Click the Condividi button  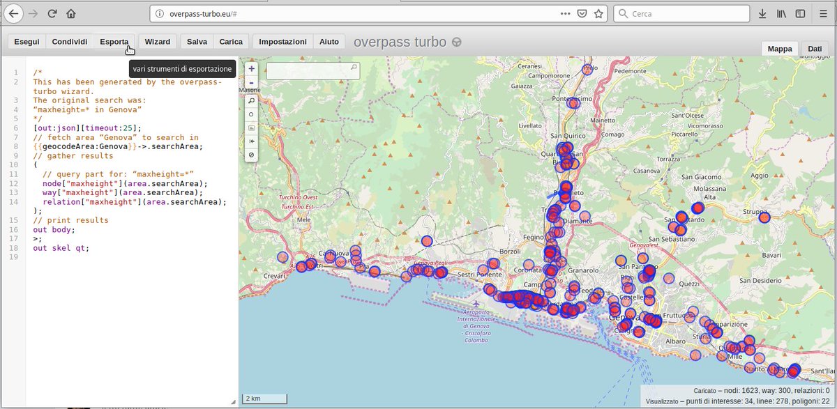pyautogui.click(x=70, y=42)
